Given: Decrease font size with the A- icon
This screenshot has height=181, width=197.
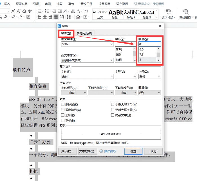Looking at the screenshot, I should (x=19, y=11).
